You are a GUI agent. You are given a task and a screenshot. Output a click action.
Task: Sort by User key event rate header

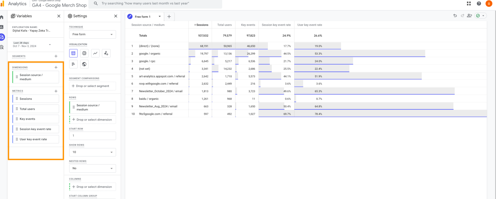[x=310, y=25]
